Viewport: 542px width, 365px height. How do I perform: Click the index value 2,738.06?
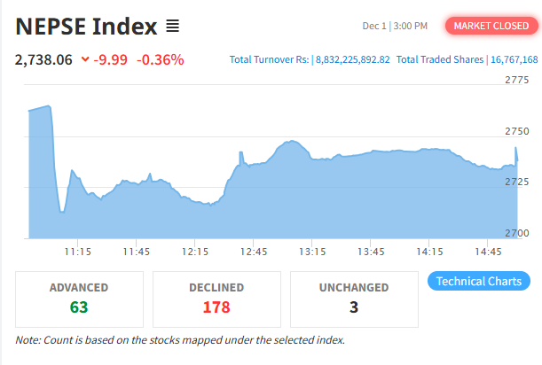tap(43, 59)
